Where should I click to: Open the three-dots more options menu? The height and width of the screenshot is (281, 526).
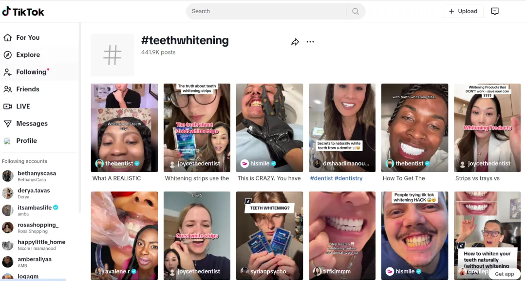pyautogui.click(x=310, y=42)
